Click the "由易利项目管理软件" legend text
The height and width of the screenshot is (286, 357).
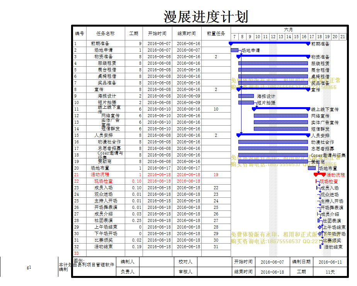tap(93, 265)
